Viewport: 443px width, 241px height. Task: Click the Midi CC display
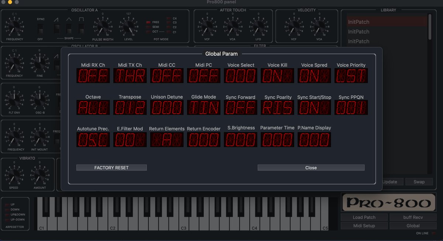[x=167, y=76]
